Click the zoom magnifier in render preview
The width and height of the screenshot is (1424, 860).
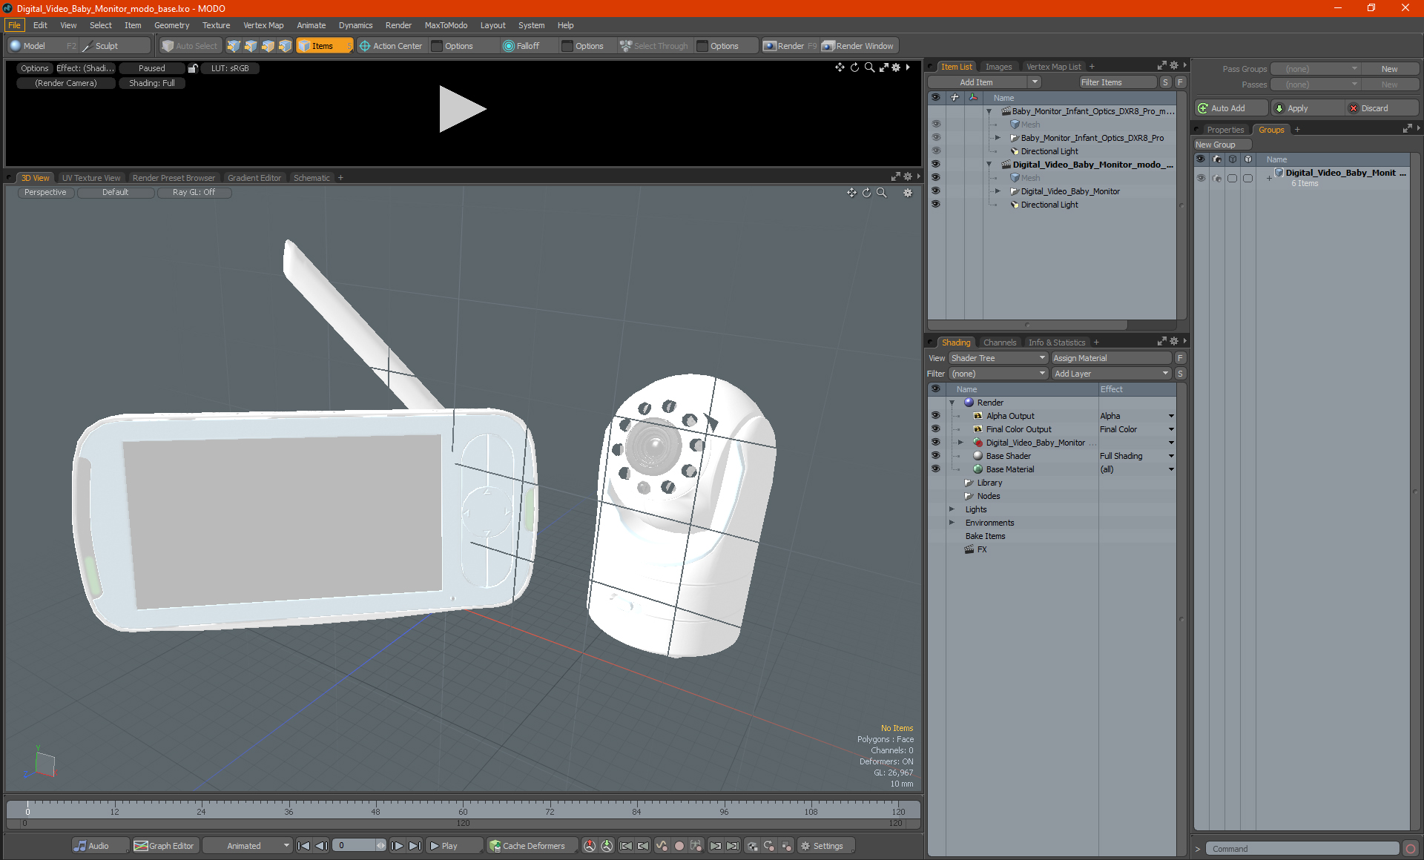tap(869, 67)
